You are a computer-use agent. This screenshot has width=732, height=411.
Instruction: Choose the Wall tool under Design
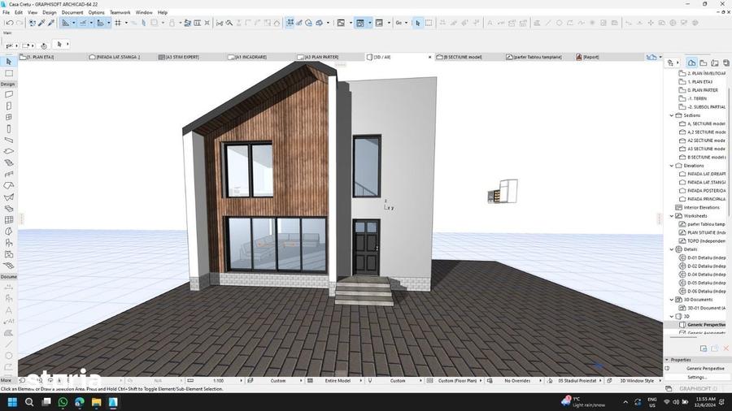pyautogui.click(x=8, y=94)
